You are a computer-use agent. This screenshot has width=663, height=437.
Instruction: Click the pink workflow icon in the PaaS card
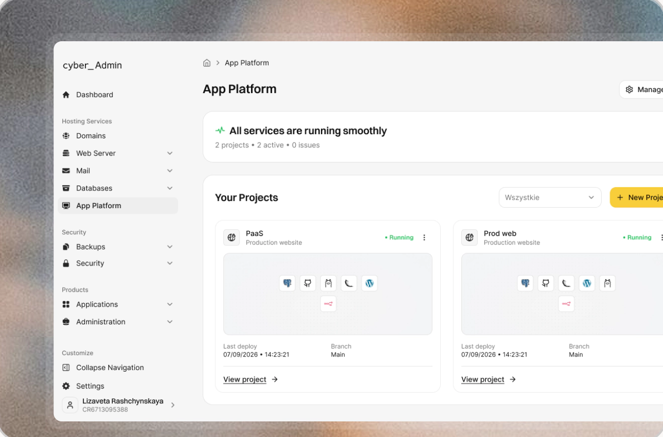(328, 304)
